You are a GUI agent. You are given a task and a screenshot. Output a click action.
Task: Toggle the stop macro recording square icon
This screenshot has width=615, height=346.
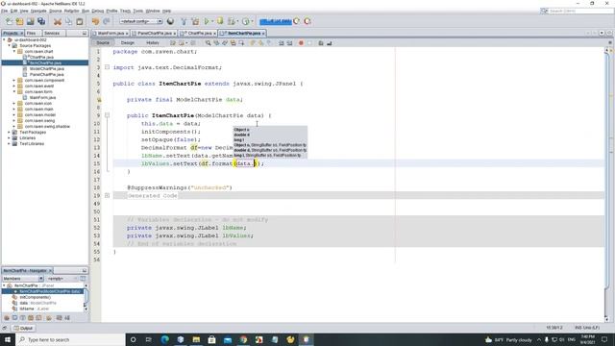click(309, 42)
